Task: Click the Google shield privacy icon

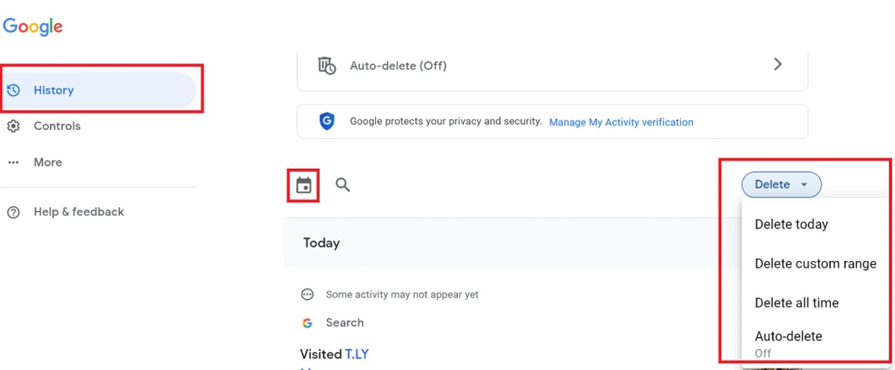Action: (x=327, y=121)
